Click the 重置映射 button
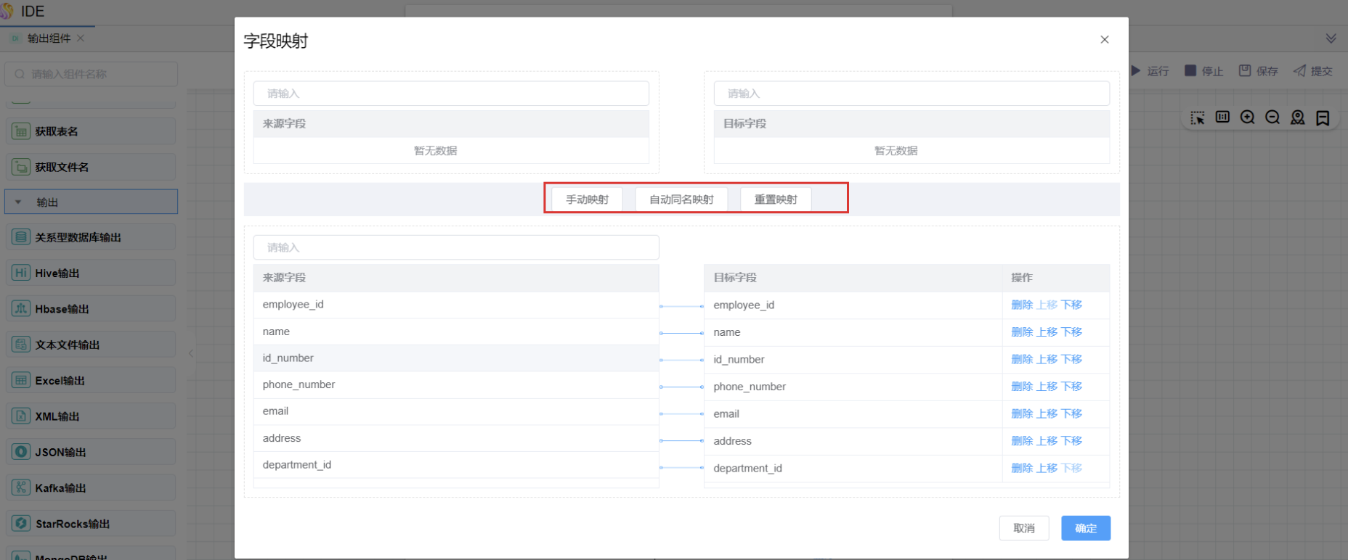The height and width of the screenshot is (560, 1348). pyautogui.click(x=775, y=199)
